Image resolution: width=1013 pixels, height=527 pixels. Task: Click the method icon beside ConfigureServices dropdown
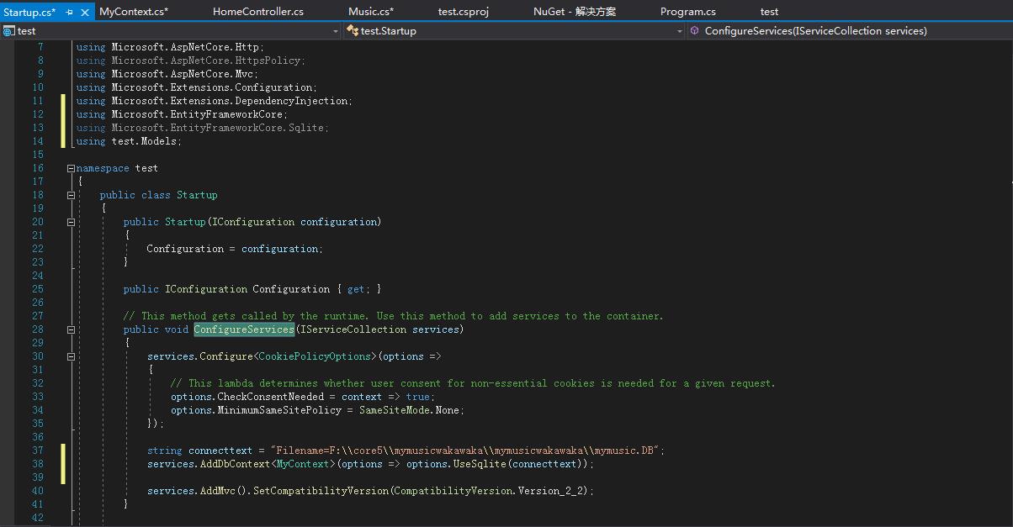click(695, 31)
